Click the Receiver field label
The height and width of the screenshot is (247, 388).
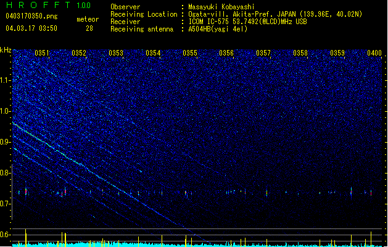coord(125,22)
